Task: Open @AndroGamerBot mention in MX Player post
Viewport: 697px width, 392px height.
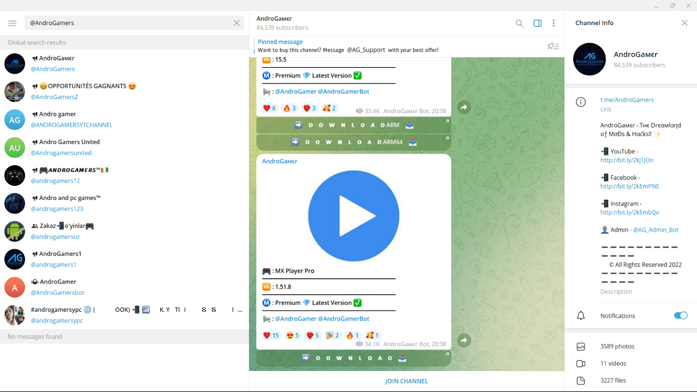Action: [x=344, y=319]
